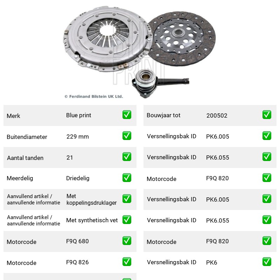Click the check icon beside Bouwjaar tot 200502
The image size is (280, 280).
(x=267, y=115)
